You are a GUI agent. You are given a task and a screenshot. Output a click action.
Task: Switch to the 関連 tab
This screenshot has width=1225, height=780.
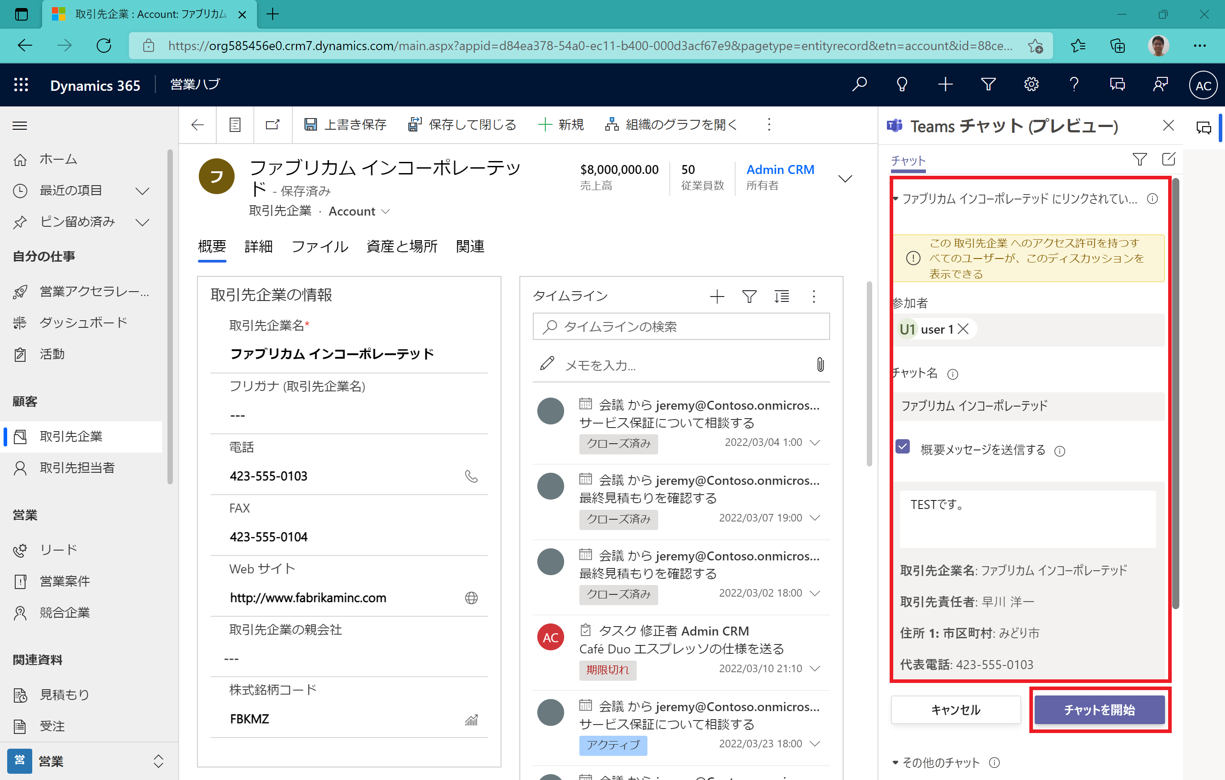click(470, 246)
